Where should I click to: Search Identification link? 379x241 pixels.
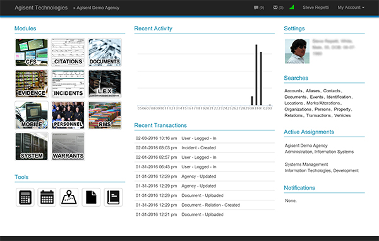pos(339,97)
